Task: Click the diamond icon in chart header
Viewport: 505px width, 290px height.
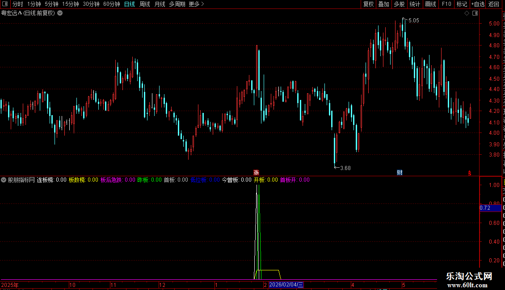Action: point(467,13)
